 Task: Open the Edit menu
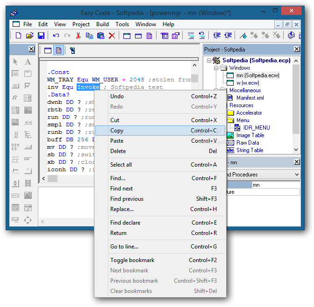pyautogui.click(x=43, y=24)
